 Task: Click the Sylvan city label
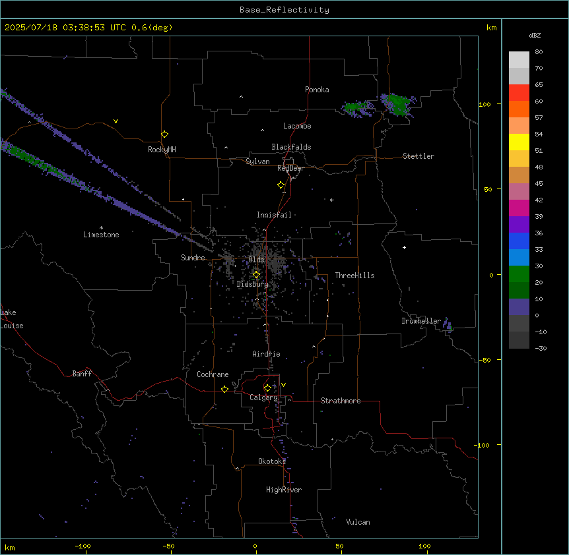(x=257, y=161)
